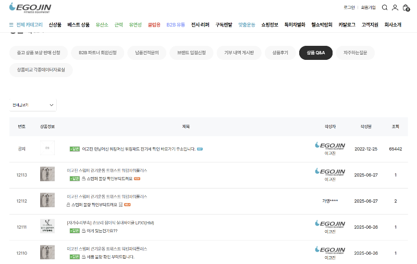Click the lock icon in row 12110
This screenshot has height=264, width=417.
(83, 257)
